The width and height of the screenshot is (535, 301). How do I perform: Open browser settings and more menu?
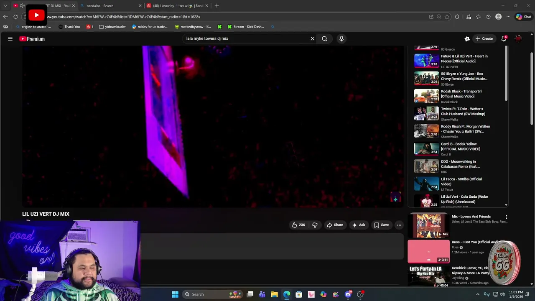508,17
